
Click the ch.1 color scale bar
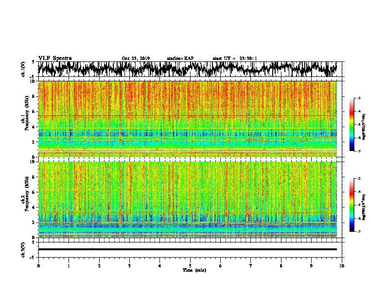pos(352,125)
